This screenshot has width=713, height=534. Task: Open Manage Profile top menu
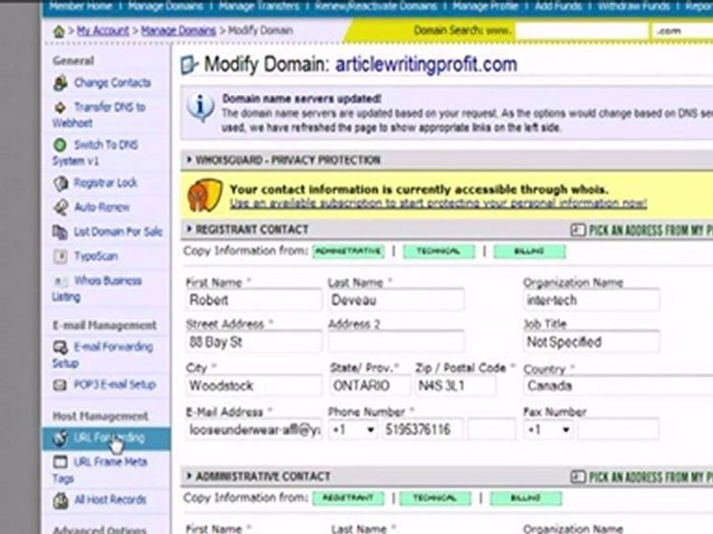[485, 7]
